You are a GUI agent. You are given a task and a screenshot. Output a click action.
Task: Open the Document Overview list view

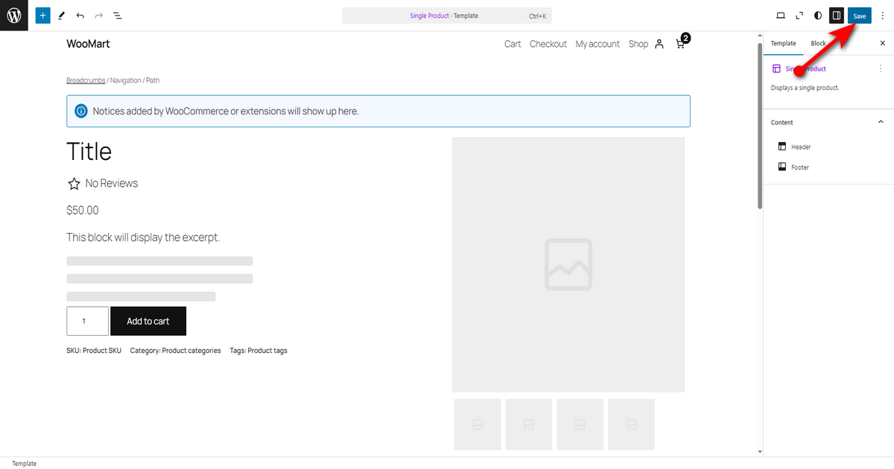click(x=118, y=15)
